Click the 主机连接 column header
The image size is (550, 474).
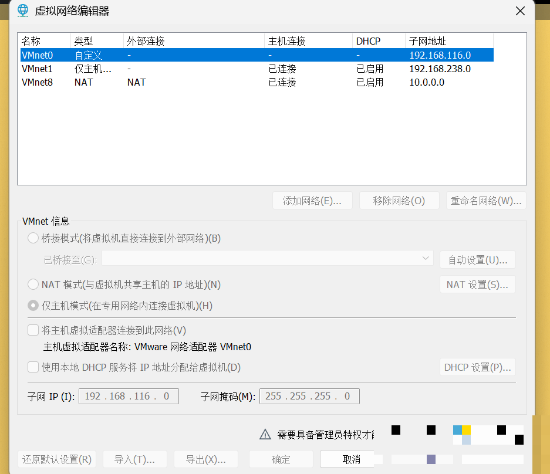308,41
